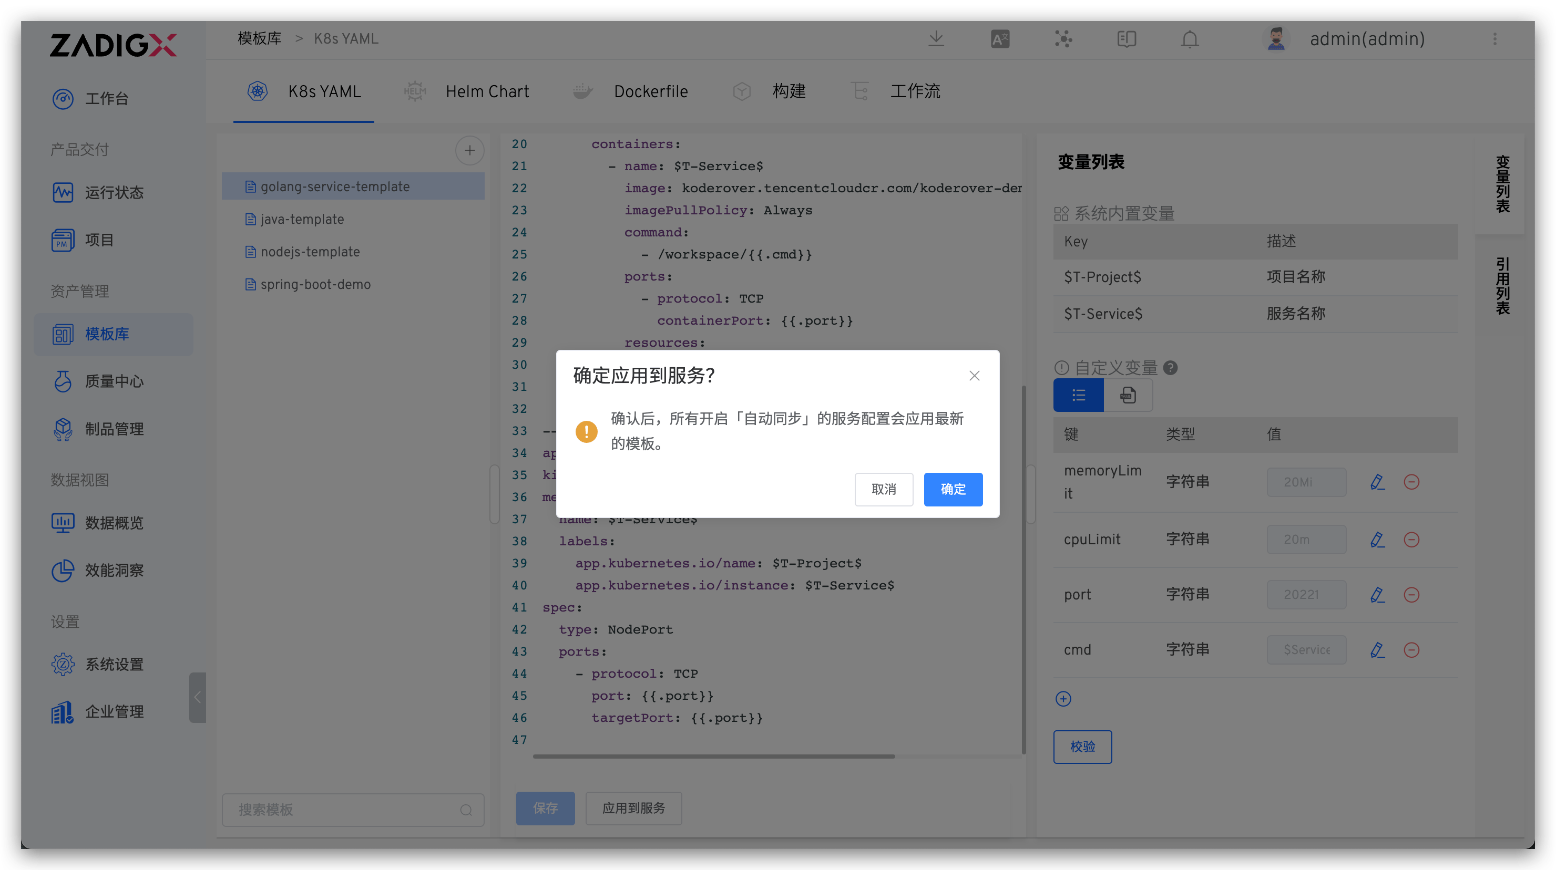Open the admin(admin) user menu
Screen dimensions: 1556x870
point(1366,39)
